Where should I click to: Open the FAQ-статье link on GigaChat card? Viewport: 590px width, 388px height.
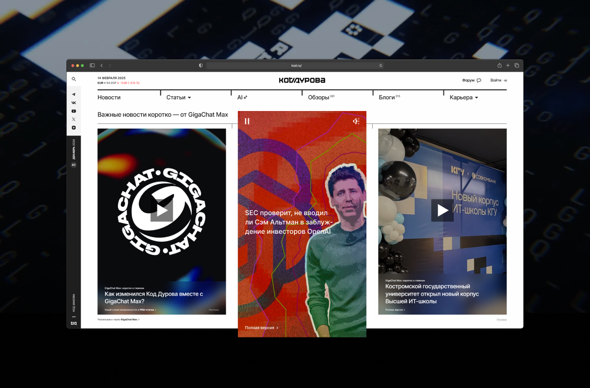(147, 310)
